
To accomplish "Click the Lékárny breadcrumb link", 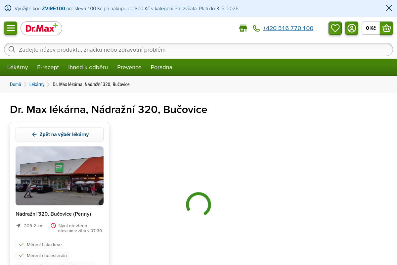I will point(37,84).
